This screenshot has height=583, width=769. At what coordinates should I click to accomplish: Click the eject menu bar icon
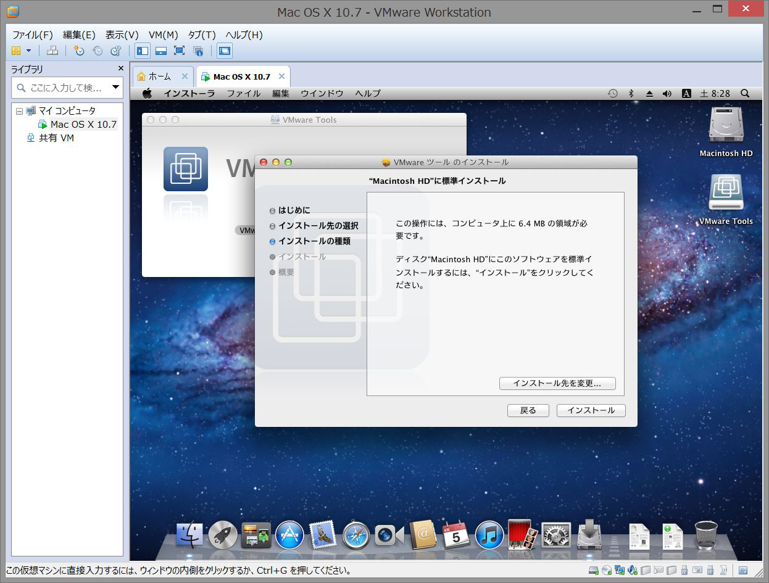(x=649, y=93)
